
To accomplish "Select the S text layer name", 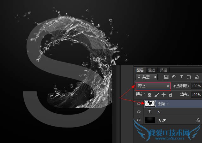I will (159, 112).
